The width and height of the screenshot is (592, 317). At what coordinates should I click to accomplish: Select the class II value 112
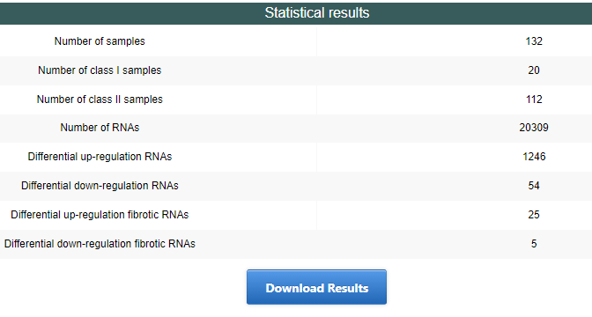point(534,100)
